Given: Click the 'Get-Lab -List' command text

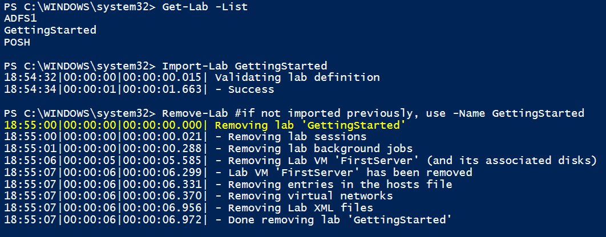Looking at the screenshot, I should (x=205, y=7).
